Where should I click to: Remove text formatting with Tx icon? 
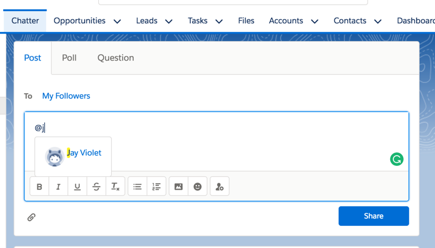[115, 187]
